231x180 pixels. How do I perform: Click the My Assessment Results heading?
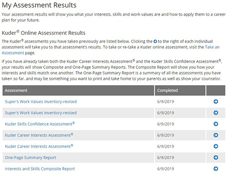[39, 5]
